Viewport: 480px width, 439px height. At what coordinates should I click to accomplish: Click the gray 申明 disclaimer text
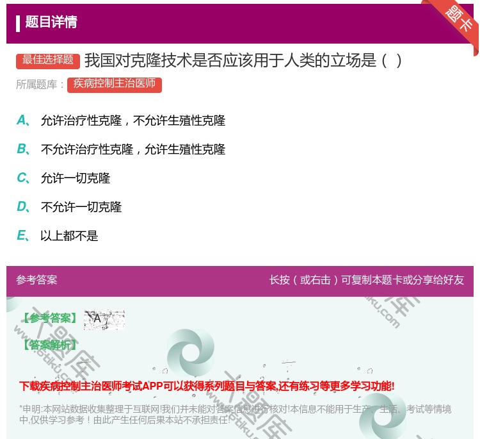[x=235, y=414]
